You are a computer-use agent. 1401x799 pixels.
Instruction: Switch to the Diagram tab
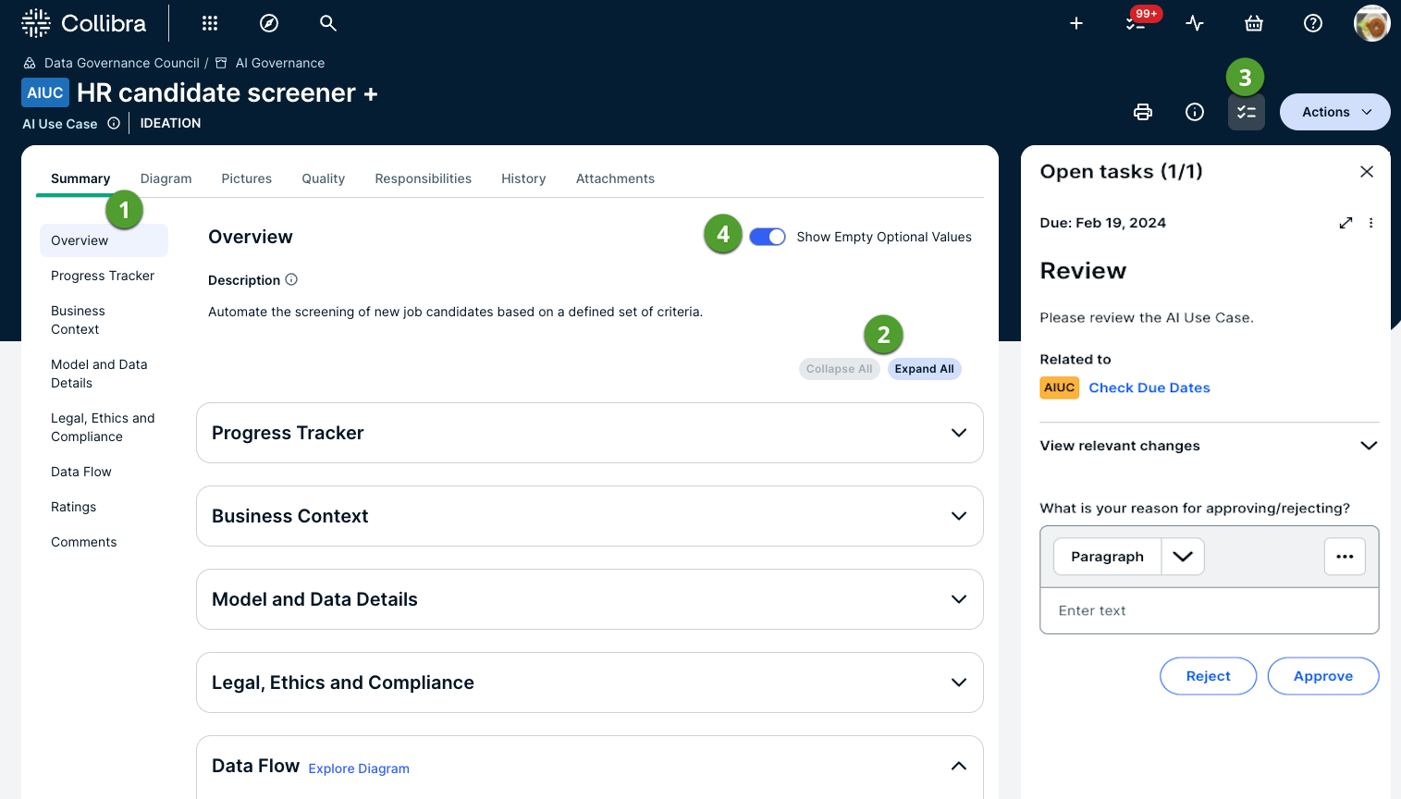[166, 178]
